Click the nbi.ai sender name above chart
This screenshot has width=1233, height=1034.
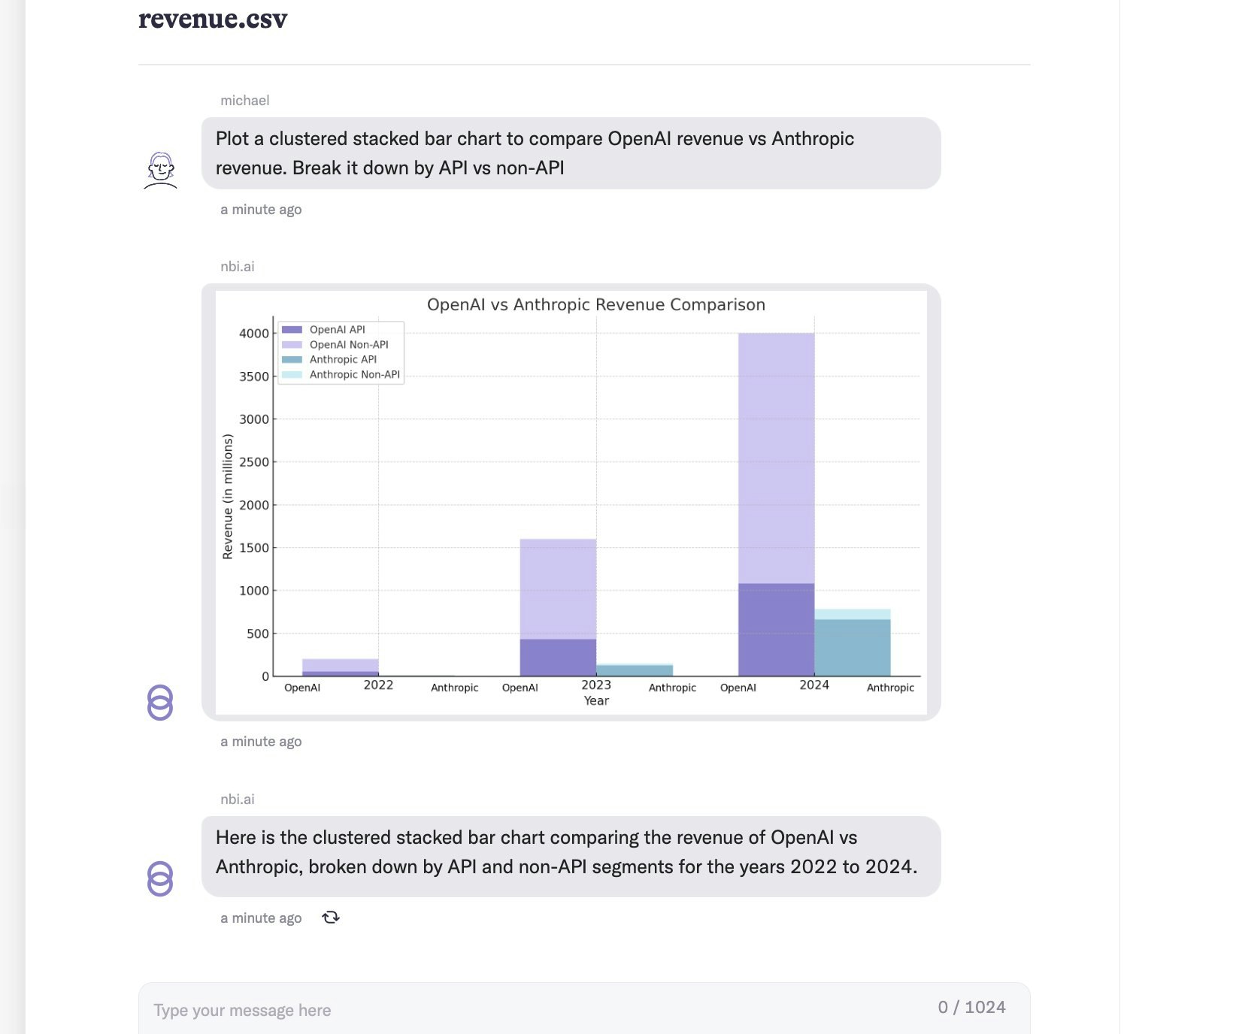[238, 266]
